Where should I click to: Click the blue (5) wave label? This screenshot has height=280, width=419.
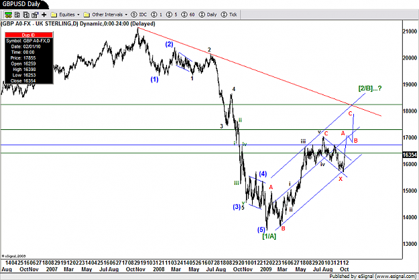click(261, 230)
